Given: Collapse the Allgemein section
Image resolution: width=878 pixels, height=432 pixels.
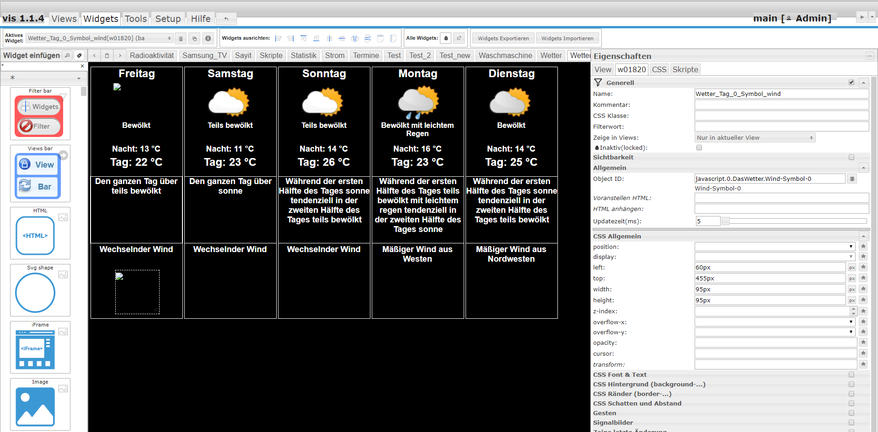Looking at the screenshot, I should click(863, 168).
